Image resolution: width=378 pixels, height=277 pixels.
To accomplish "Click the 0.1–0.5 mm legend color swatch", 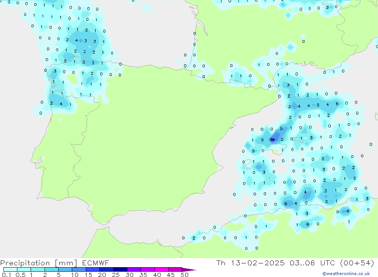I will (x=10, y=269).
